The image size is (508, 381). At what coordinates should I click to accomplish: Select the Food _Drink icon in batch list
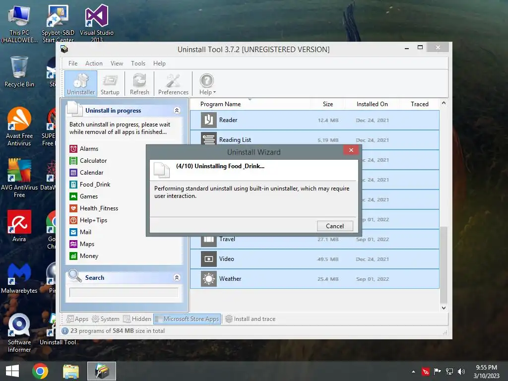[x=73, y=185]
